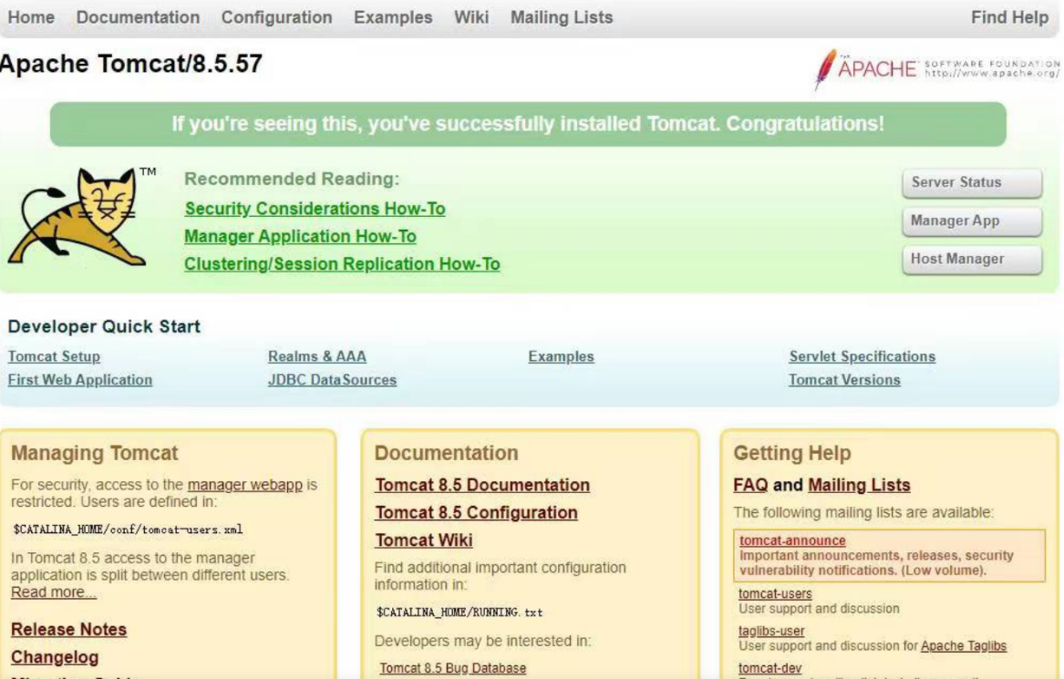Viewport: 1064px width, 679px height.
Task: Open Configuration in the top navigation
Action: pyautogui.click(x=277, y=17)
